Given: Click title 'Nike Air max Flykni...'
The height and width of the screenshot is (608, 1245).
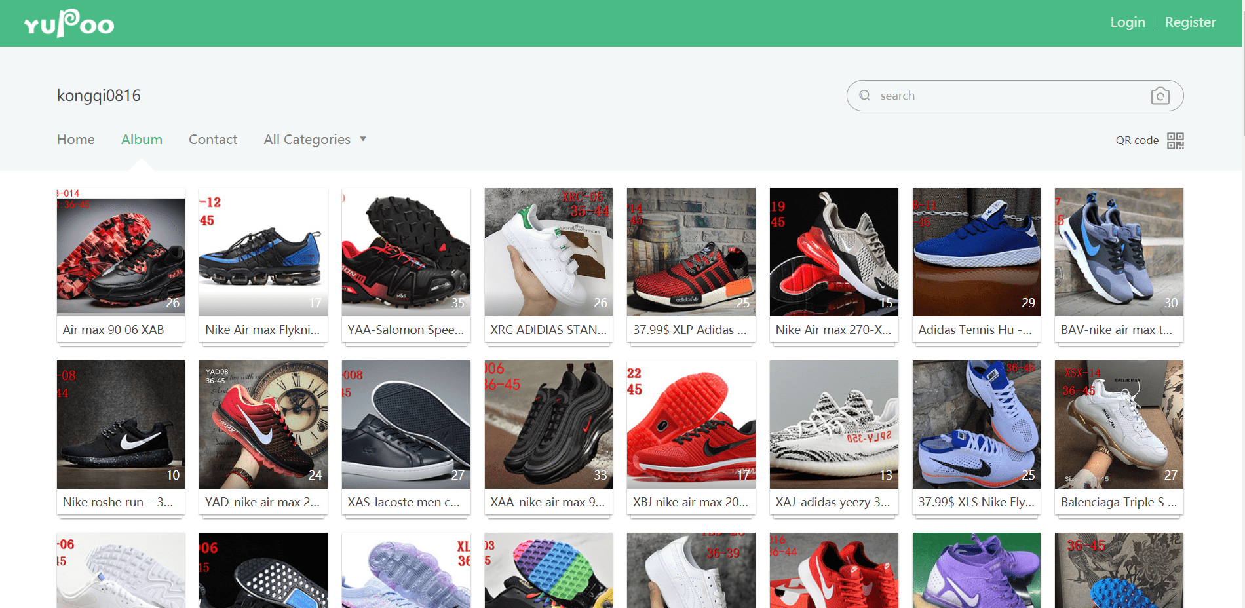Looking at the screenshot, I should coord(263,330).
